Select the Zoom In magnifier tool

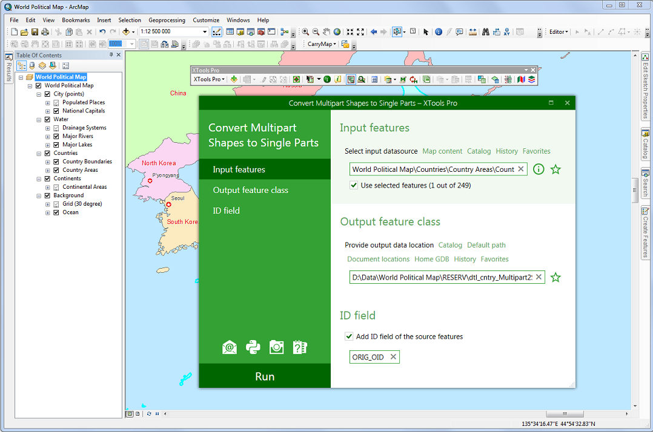[305, 32]
